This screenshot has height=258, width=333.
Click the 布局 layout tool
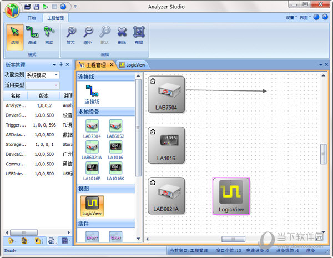[139, 36]
